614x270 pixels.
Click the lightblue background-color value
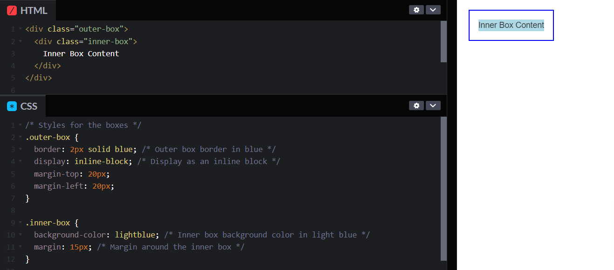tap(136, 235)
